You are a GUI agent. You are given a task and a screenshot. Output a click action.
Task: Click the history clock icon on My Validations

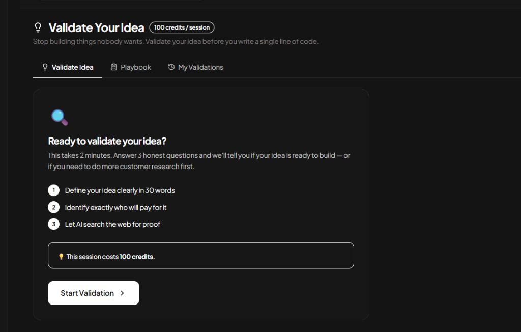171,67
